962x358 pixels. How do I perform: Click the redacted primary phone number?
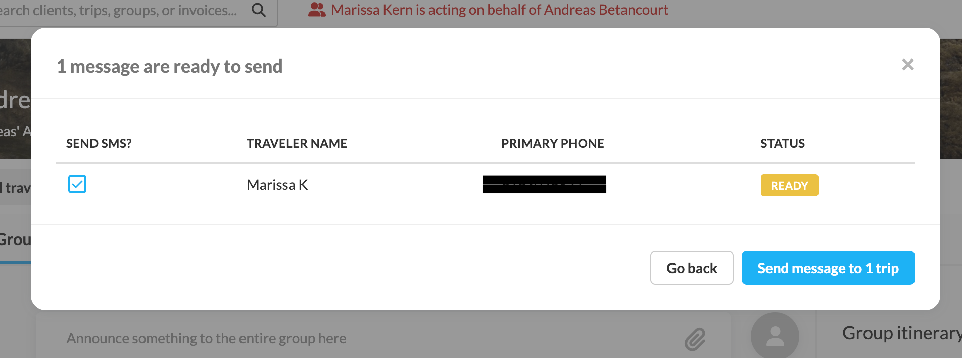[x=544, y=185]
